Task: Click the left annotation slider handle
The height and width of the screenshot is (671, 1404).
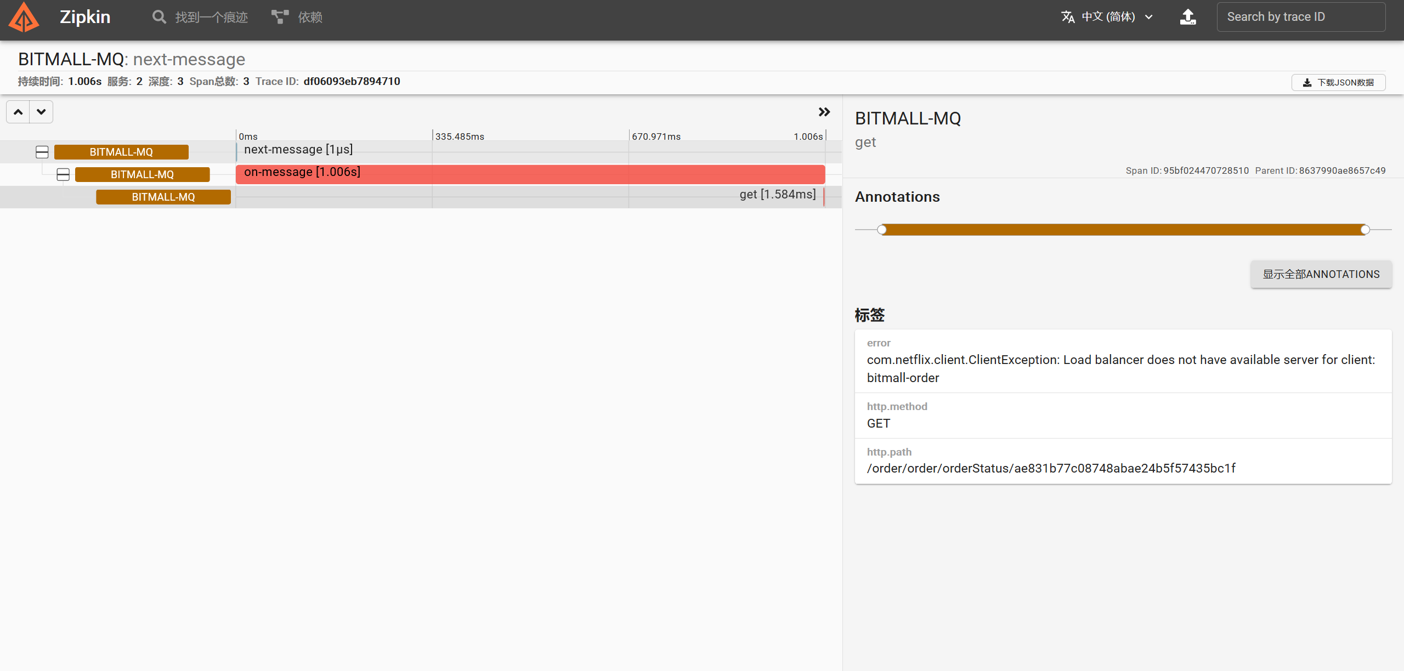Action: (882, 230)
